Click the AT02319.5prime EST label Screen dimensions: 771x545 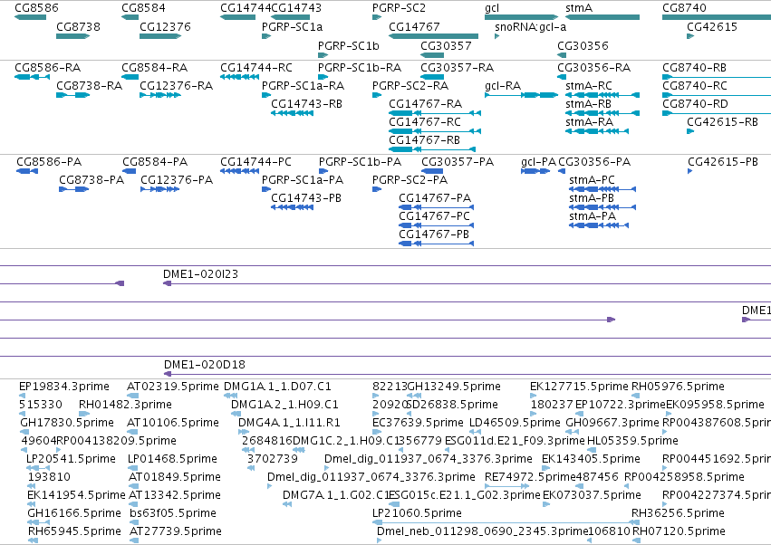172,387
